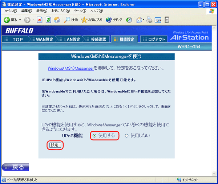
Task: Click the IE Back arrow icon
Action: tap(7, 20)
